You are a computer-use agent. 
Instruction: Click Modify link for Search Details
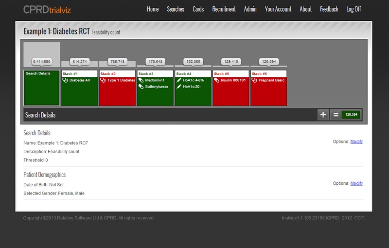(x=356, y=142)
